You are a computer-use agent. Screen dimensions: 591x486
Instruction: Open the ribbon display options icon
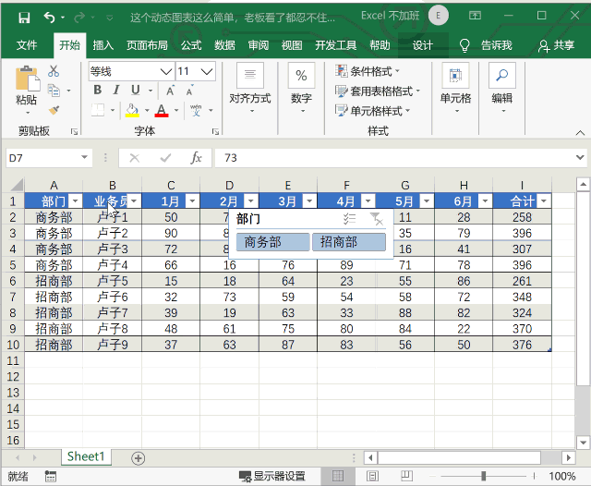pyautogui.click(x=475, y=16)
